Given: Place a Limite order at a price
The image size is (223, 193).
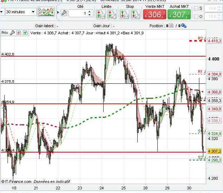Looking at the screenshot, I should pyautogui.click(x=101, y=14).
